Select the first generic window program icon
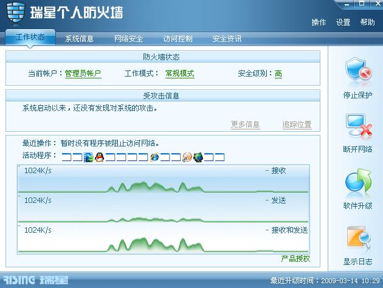Screen dimensions: 383x288 (x=66, y=157)
